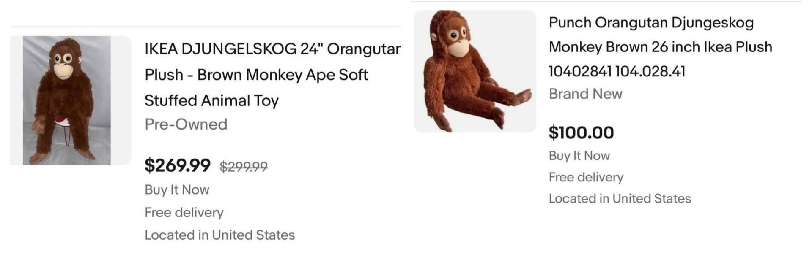This screenshot has height=273, width=812.
Task: Click the 'Plush - Brown Monkey Ape Soft' title line
Action: tap(256, 75)
